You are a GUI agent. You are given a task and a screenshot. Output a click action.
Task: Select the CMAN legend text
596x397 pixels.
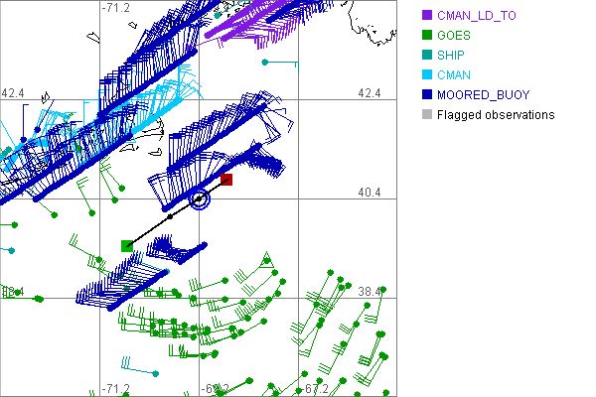tap(454, 75)
